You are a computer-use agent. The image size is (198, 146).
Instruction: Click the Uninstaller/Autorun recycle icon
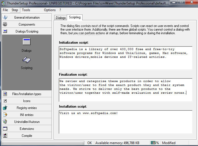click(x=5, y=122)
